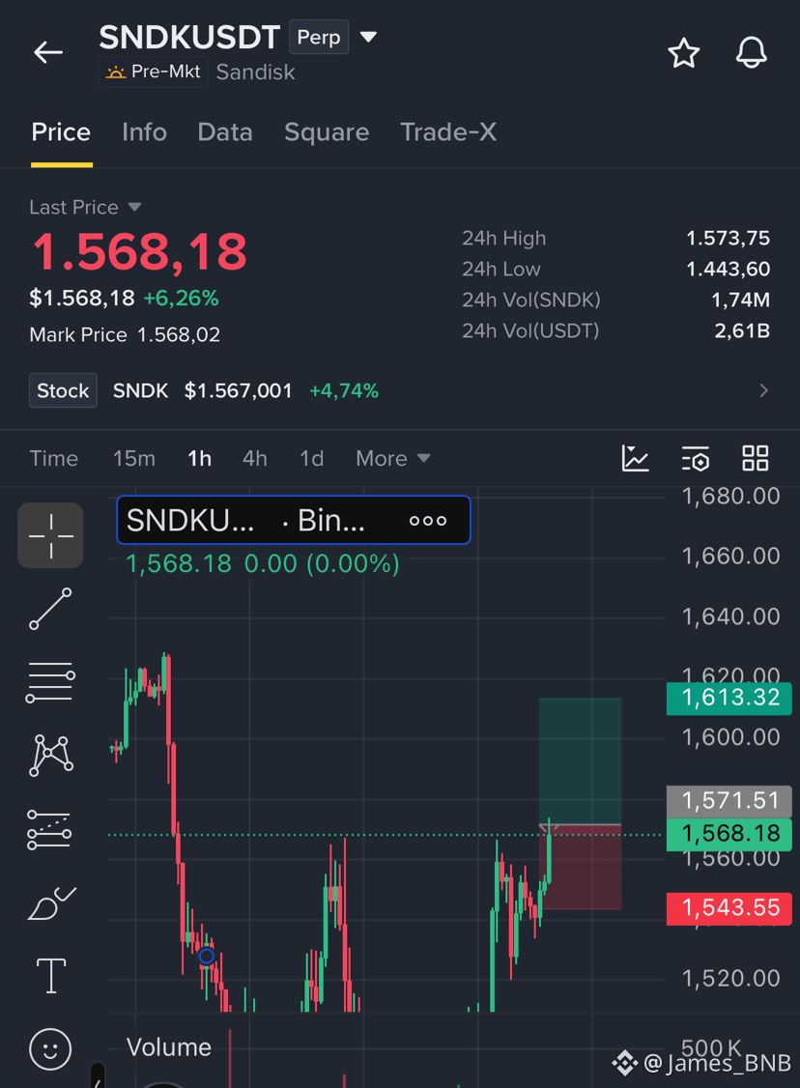The width and height of the screenshot is (800, 1088).
Task: Open the Last Price type dropdown
Action: pos(134,207)
